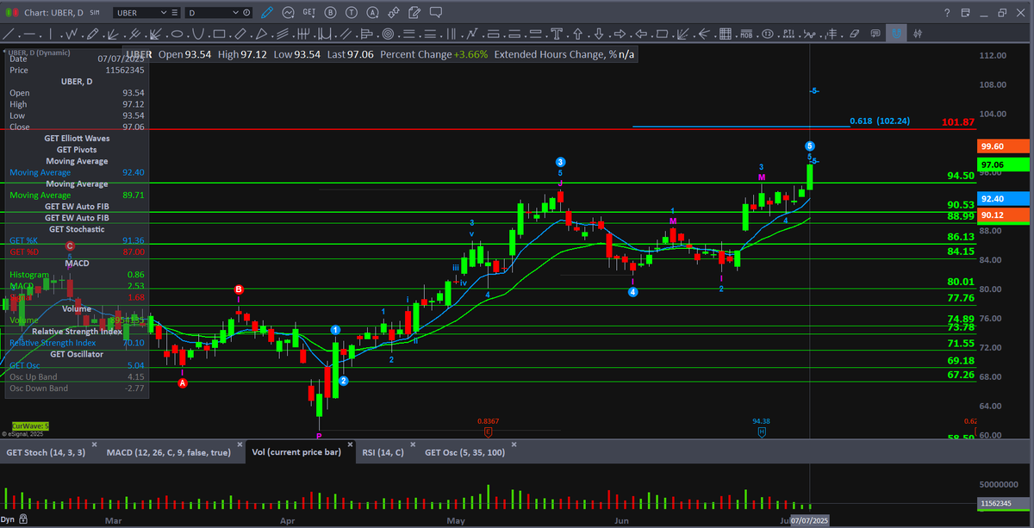Click the red 101.87 price label
The image size is (1034, 528).
(958, 122)
